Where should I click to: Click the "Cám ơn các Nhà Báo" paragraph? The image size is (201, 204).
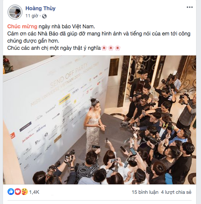(99, 37)
